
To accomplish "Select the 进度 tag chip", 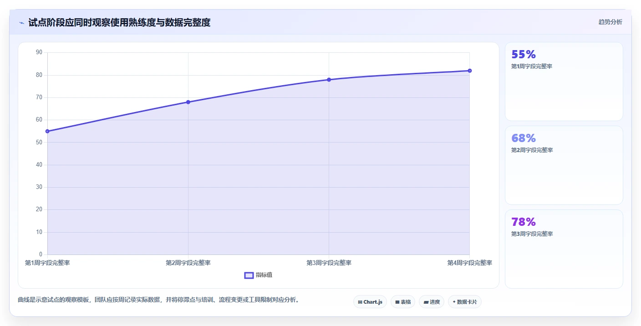I will [x=432, y=302].
